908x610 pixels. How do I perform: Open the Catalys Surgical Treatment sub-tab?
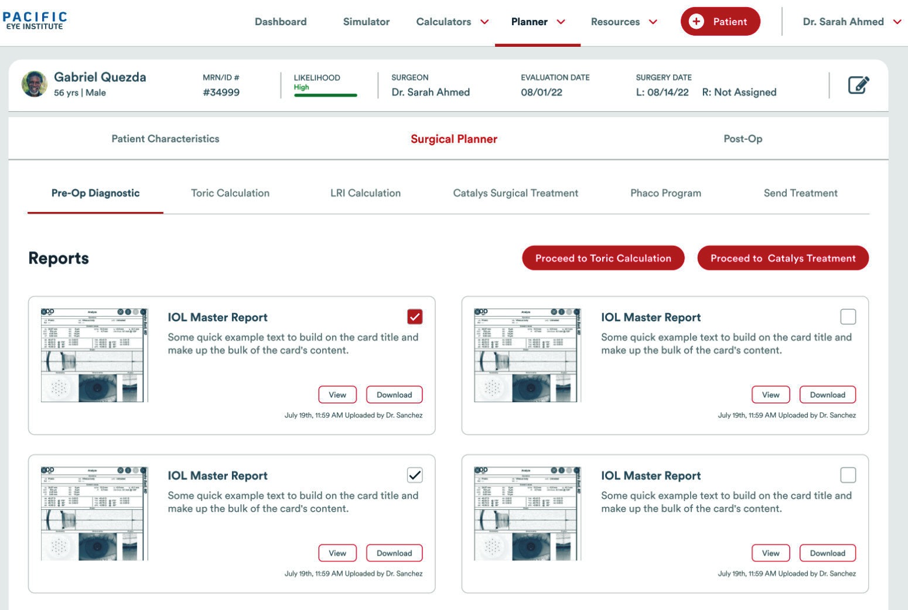(516, 193)
